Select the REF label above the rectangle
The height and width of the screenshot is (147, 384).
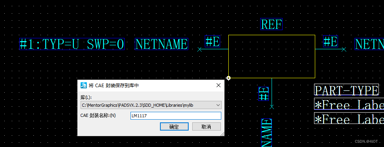tap(271, 24)
